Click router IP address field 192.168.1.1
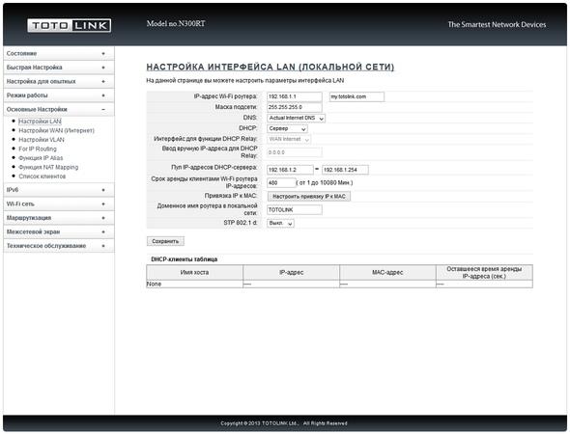The width and height of the screenshot is (570, 434). tap(295, 96)
